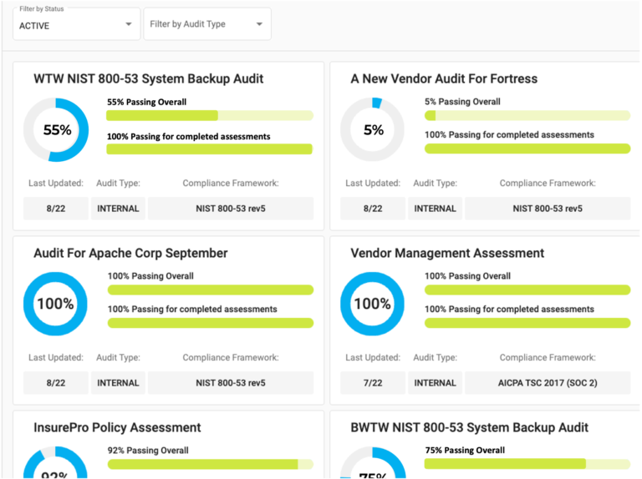Click the AICPA TSC 2017 (SOC 2) framework tag
642x479 pixels.
pyautogui.click(x=548, y=383)
